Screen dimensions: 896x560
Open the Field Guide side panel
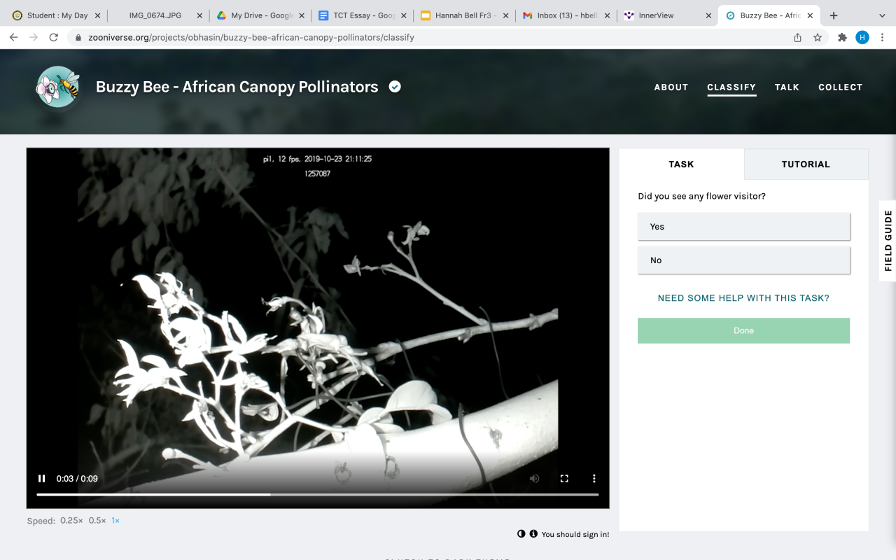coord(888,241)
